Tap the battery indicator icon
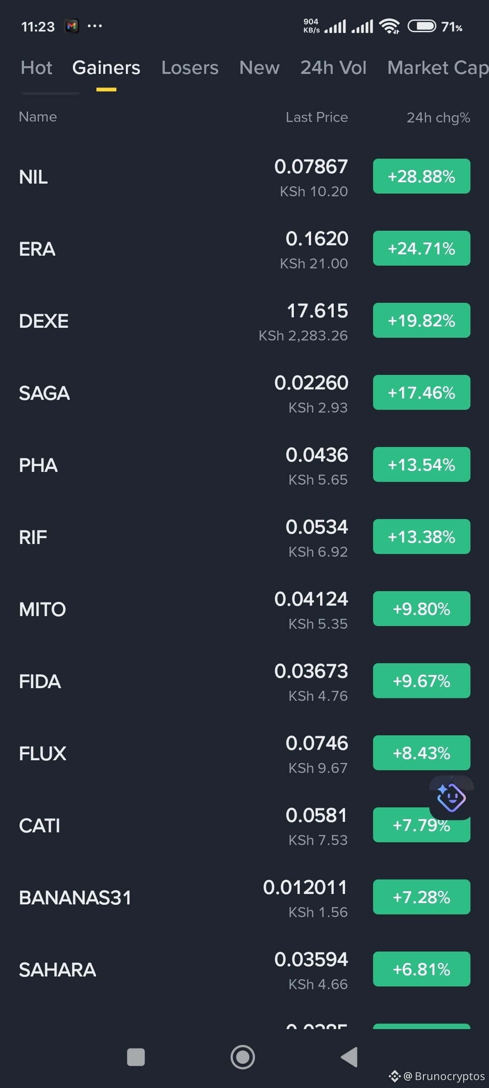The image size is (489, 1088). coord(422,26)
